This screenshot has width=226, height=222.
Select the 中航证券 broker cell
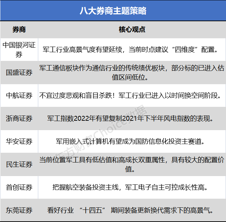click(x=19, y=96)
